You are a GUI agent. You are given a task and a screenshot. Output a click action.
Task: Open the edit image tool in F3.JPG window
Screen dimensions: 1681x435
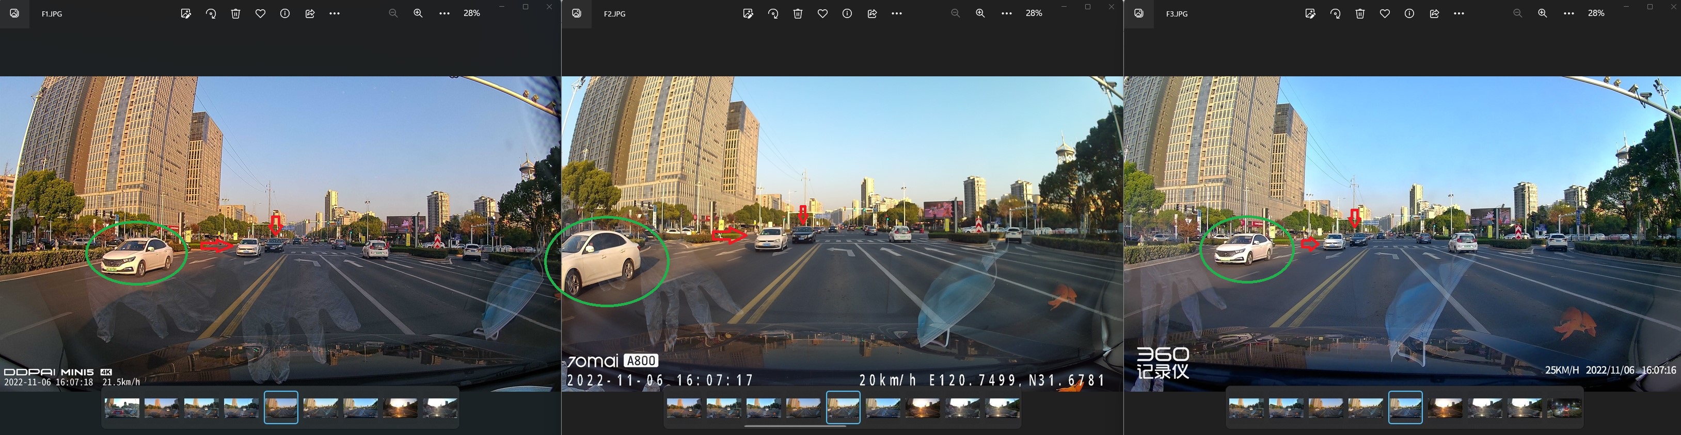(x=1310, y=14)
